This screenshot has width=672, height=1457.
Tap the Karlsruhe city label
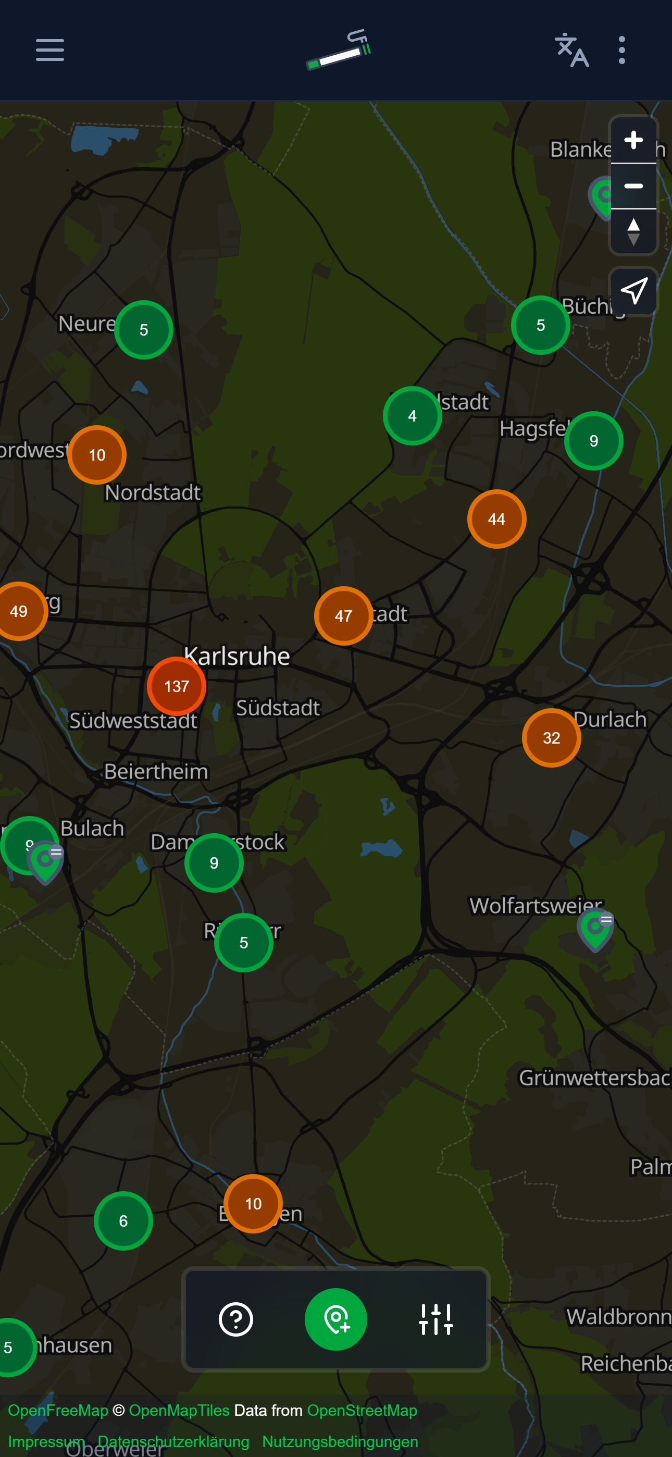pyautogui.click(x=237, y=656)
